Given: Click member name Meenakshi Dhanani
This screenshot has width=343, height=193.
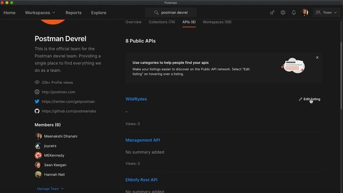Looking at the screenshot, I should (61, 136).
